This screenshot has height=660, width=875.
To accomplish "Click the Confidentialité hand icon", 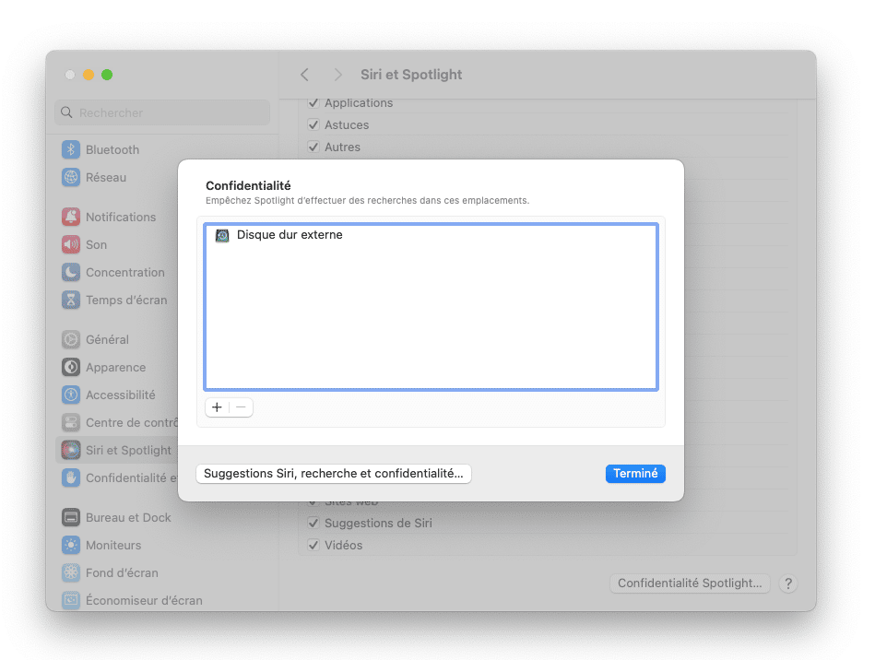I will (71, 478).
